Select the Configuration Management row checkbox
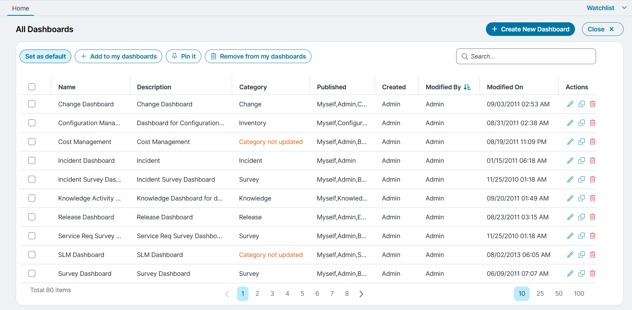 coord(32,123)
